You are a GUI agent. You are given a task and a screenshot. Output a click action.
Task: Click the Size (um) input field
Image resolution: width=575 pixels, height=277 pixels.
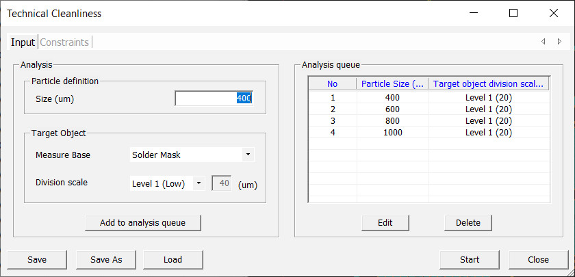tap(214, 98)
